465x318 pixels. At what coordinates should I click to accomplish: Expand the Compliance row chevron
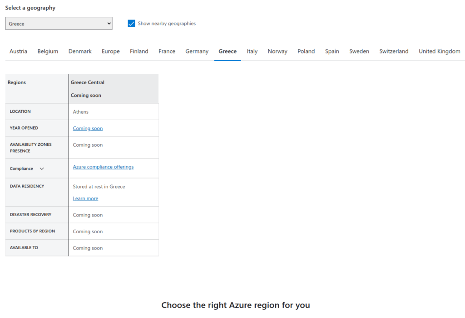click(x=42, y=169)
